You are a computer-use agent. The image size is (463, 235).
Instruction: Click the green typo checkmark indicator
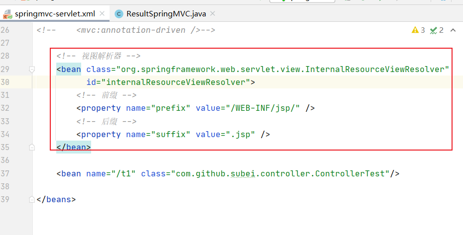(434, 30)
